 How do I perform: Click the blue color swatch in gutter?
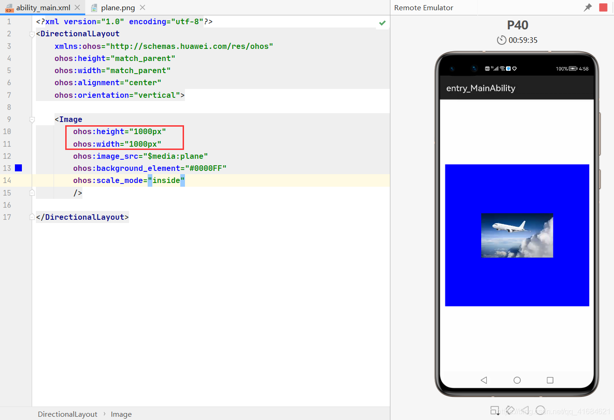[19, 168]
